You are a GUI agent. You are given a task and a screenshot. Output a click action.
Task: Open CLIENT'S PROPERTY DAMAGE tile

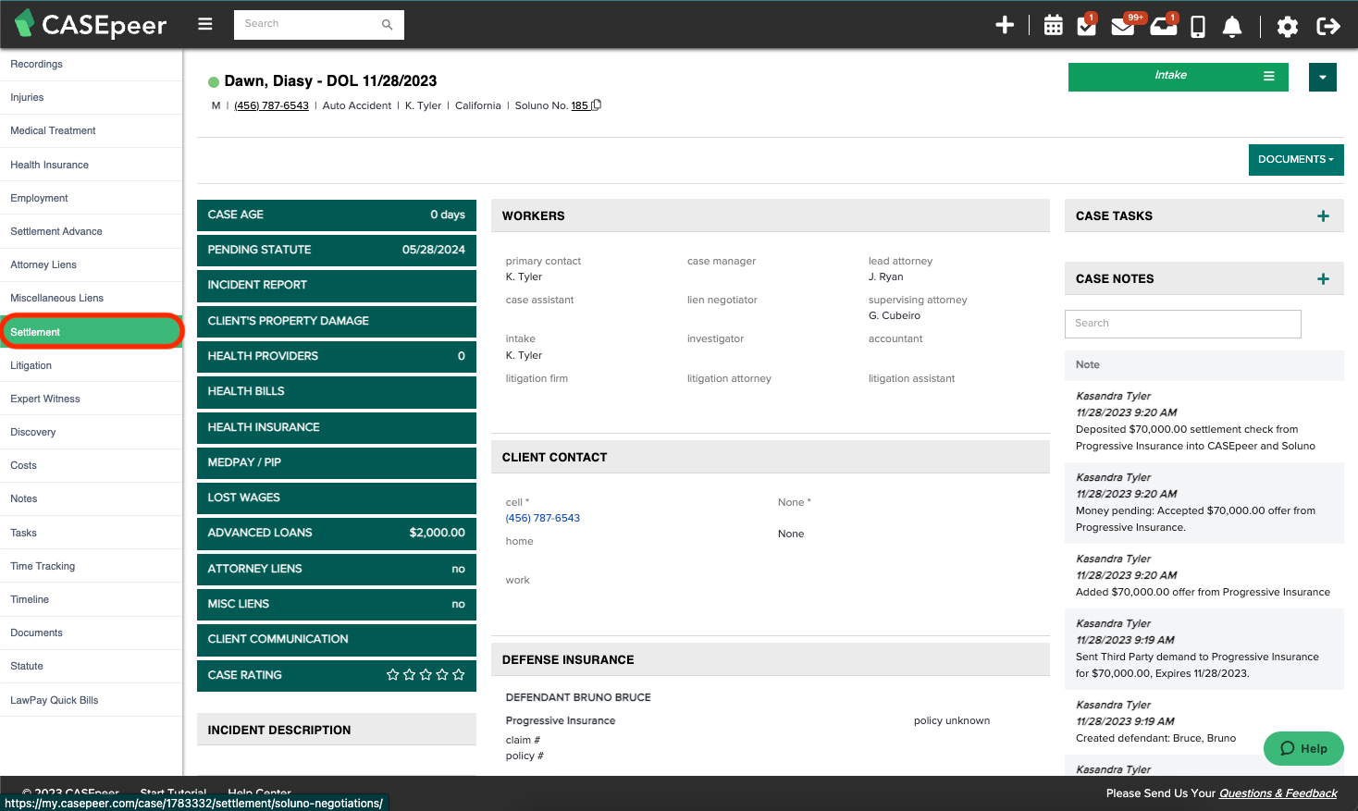[x=337, y=321]
